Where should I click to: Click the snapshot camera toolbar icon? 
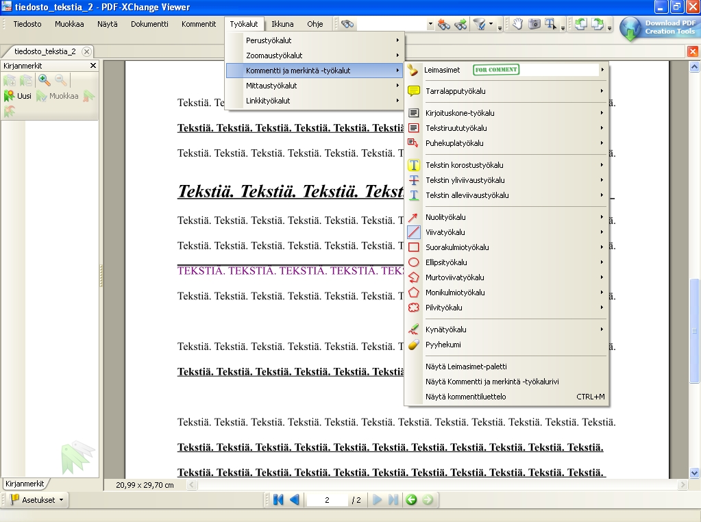[534, 24]
